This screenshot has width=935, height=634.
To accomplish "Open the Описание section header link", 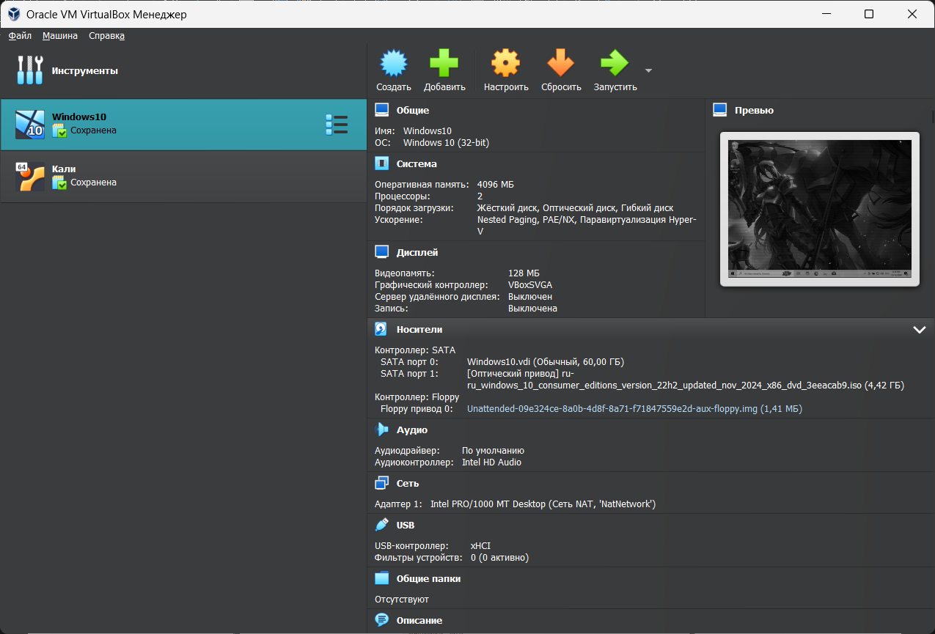I will (419, 620).
